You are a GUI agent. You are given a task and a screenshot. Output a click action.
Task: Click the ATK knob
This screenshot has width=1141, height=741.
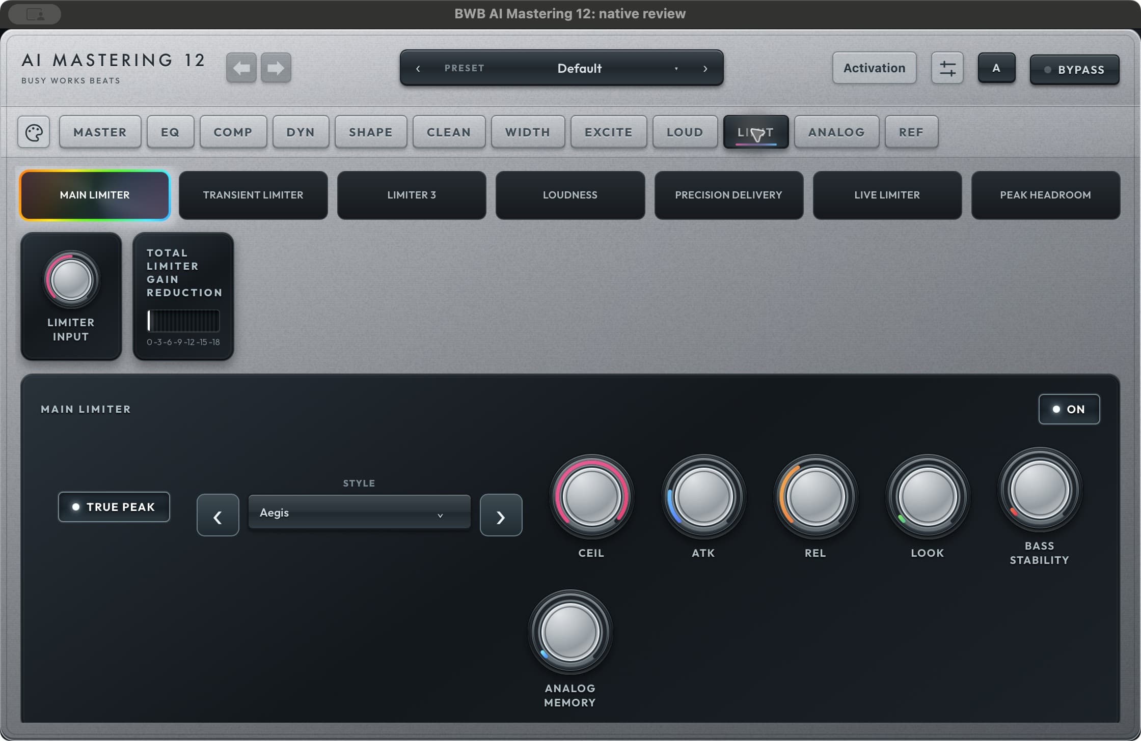(703, 497)
